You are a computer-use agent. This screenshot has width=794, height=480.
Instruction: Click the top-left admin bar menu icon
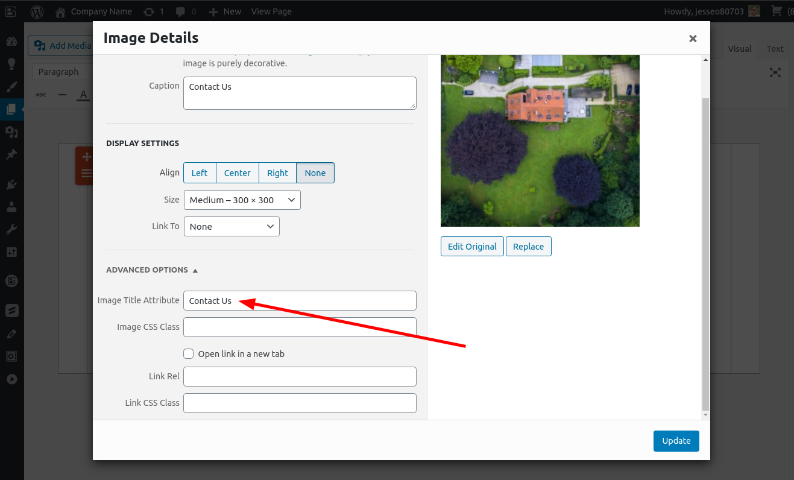[11, 11]
